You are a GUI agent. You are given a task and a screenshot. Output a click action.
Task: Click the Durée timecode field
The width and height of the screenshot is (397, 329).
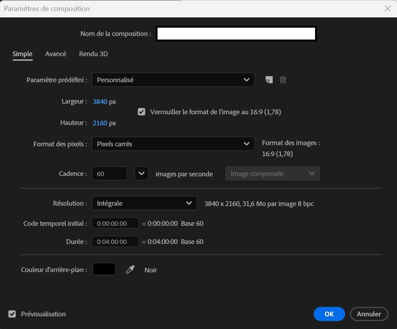coord(115,242)
